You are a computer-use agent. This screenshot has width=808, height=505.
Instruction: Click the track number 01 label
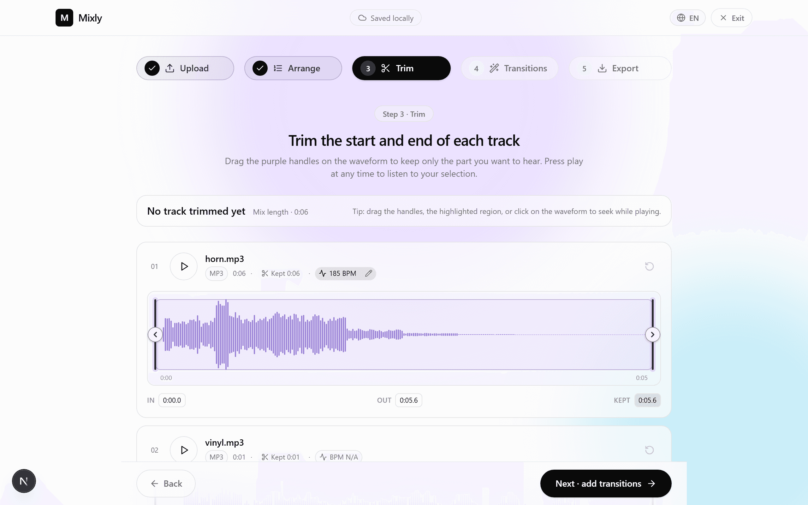tap(154, 266)
